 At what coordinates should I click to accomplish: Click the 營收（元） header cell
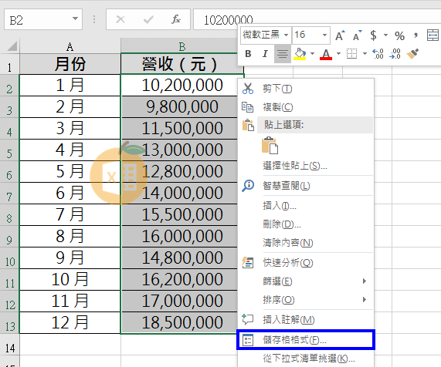(x=182, y=64)
